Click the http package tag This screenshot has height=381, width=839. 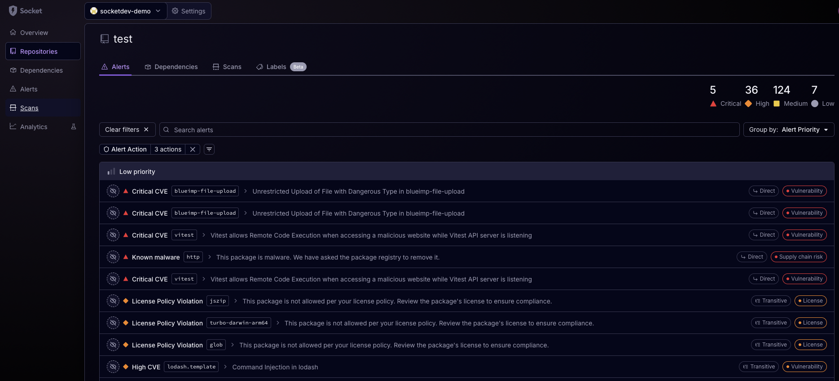193,257
